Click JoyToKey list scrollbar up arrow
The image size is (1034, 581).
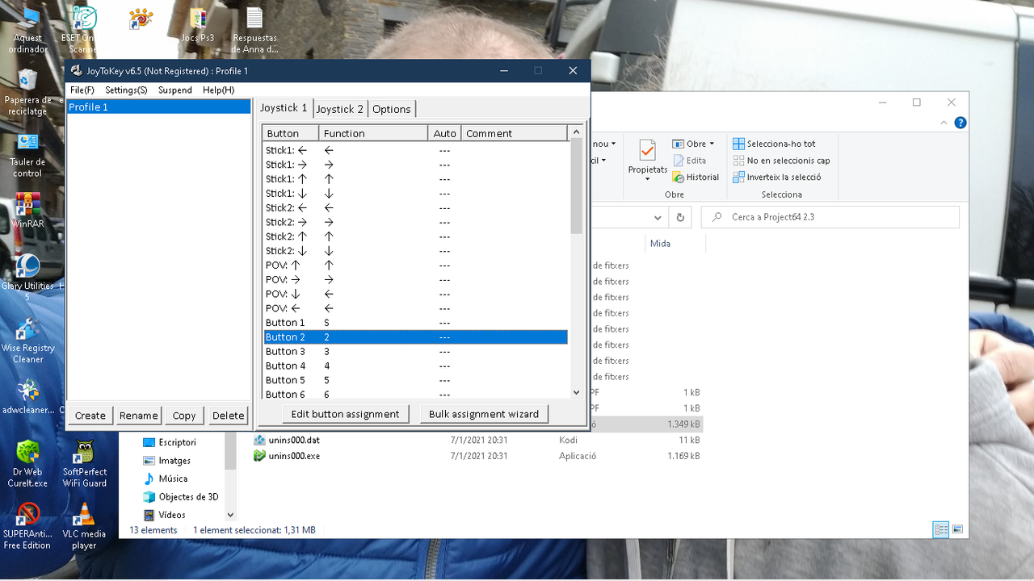(x=576, y=132)
